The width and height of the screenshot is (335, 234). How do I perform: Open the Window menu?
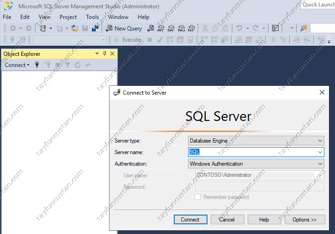point(118,17)
